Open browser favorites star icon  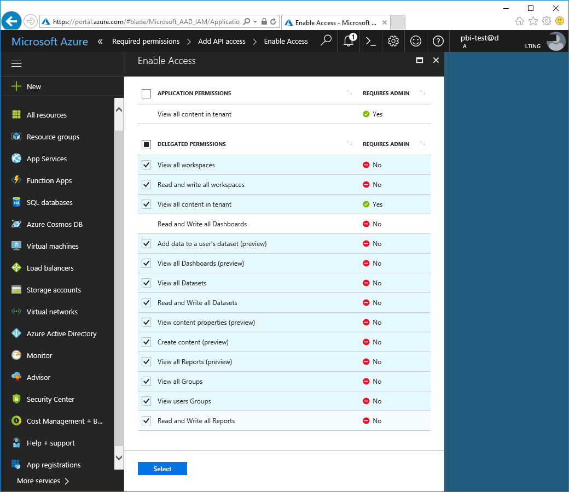click(533, 21)
